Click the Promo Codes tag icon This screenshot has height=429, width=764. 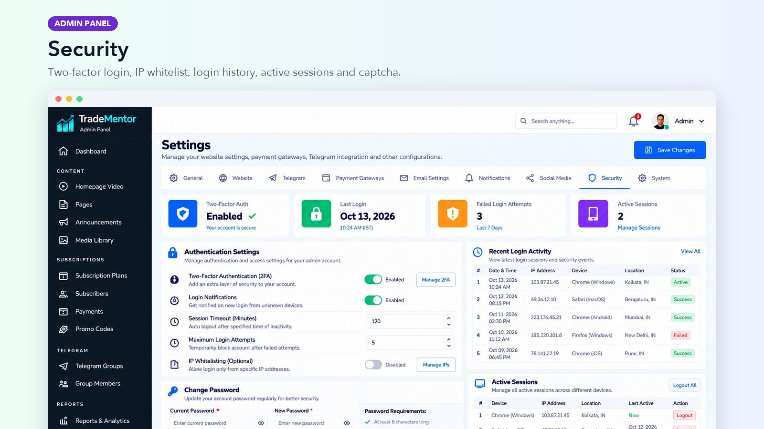click(x=64, y=329)
